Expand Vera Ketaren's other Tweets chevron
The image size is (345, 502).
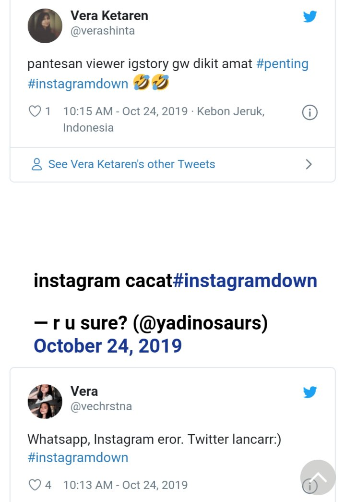pos(309,164)
